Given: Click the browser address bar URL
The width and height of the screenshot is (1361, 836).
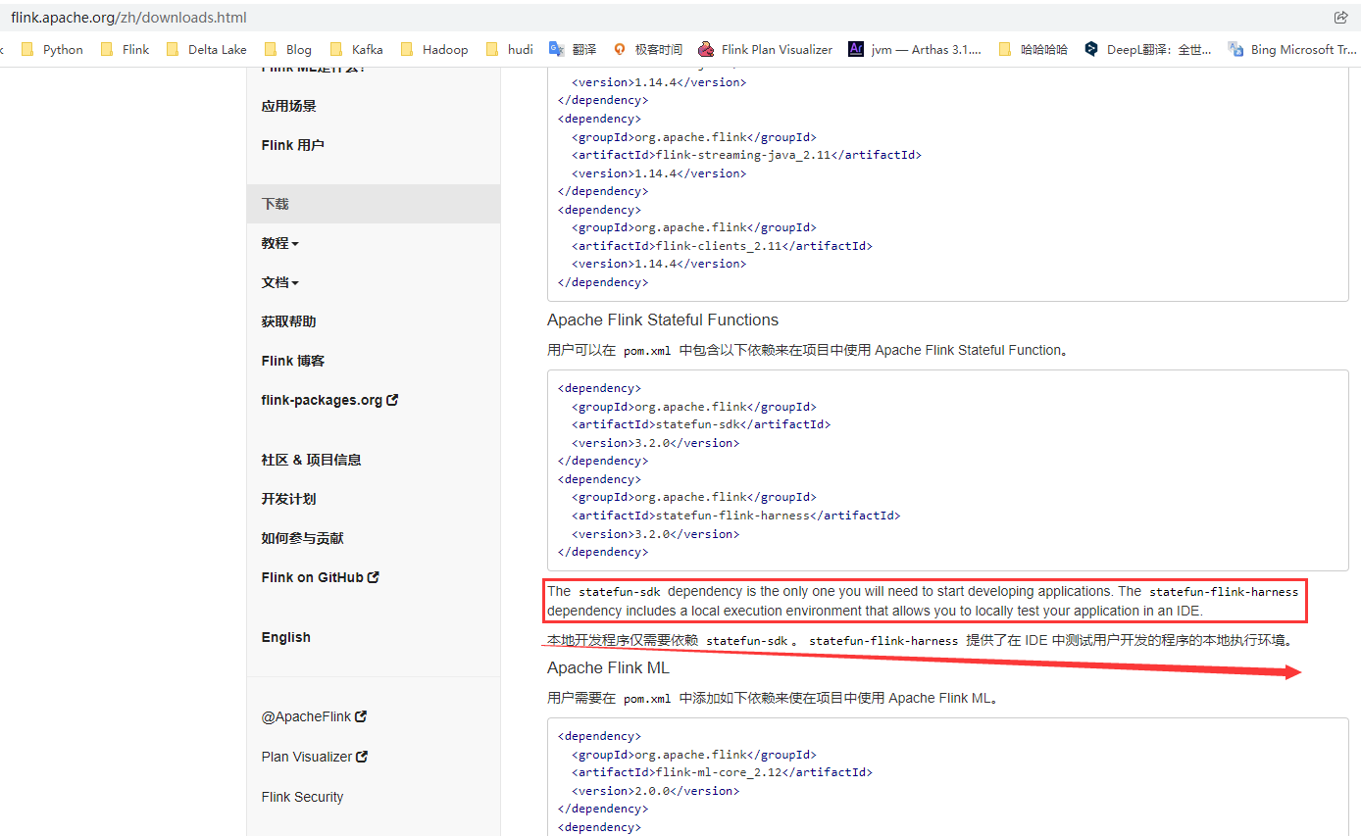Looking at the screenshot, I should click(128, 18).
